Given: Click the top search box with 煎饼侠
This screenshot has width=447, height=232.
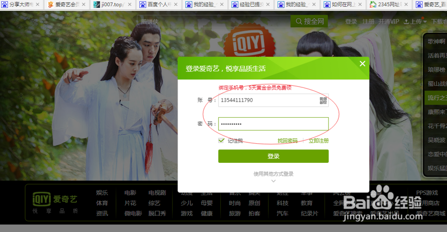Looking at the screenshot, I should pos(214,21).
